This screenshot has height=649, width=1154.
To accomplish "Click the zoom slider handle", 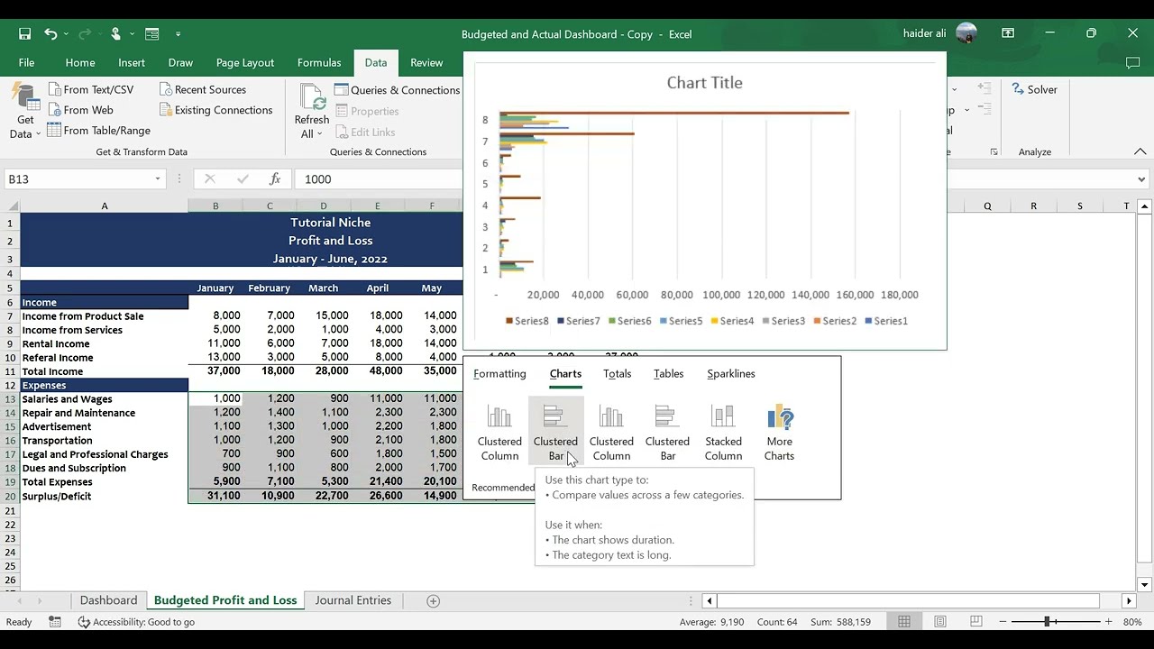I will tap(1047, 622).
